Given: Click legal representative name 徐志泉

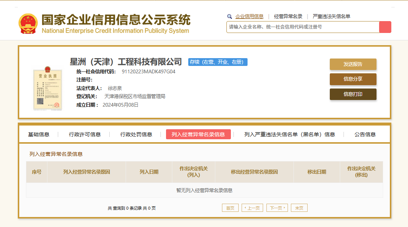Looking at the screenshot, I should [115, 88].
